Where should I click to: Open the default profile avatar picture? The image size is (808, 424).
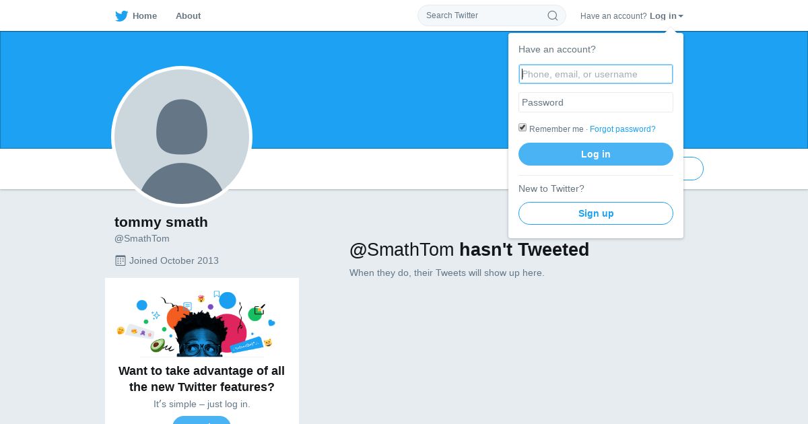(x=182, y=137)
